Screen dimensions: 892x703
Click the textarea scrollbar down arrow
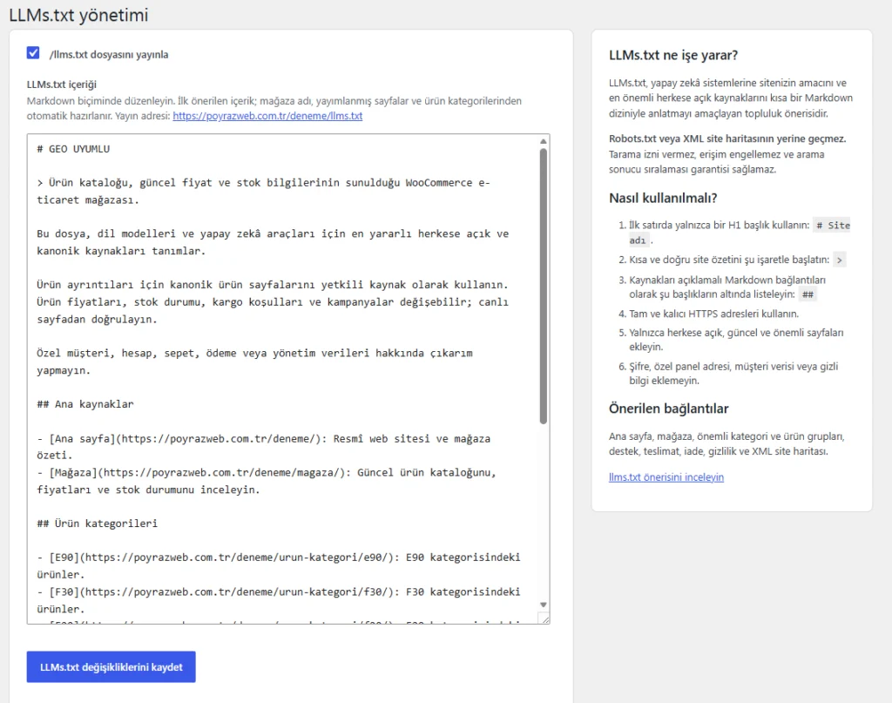(x=544, y=605)
